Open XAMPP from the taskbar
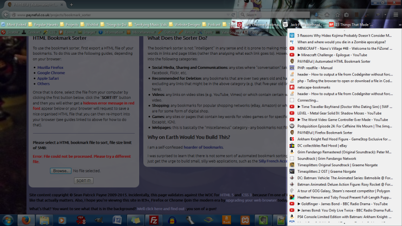The height and width of the screenshot is (226, 402). tap(245, 220)
